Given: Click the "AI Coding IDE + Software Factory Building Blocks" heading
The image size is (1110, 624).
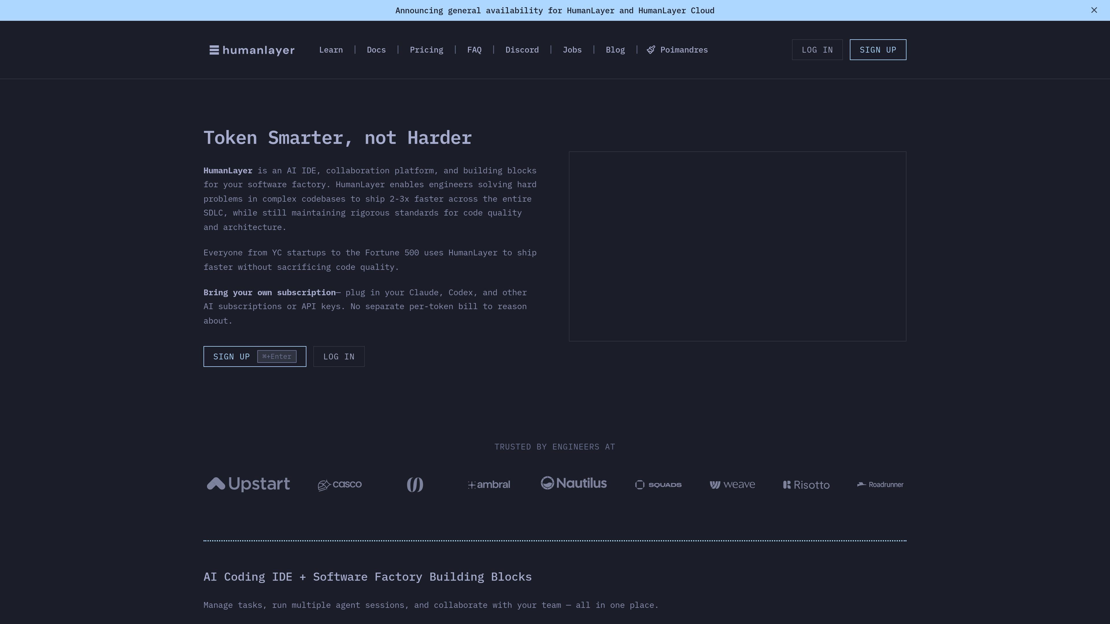Looking at the screenshot, I should pyautogui.click(x=368, y=577).
